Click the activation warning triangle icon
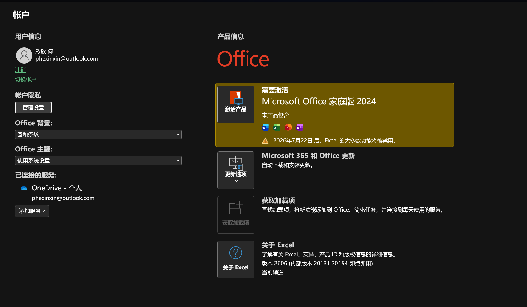The image size is (527, 307). (x=265, y=141)
